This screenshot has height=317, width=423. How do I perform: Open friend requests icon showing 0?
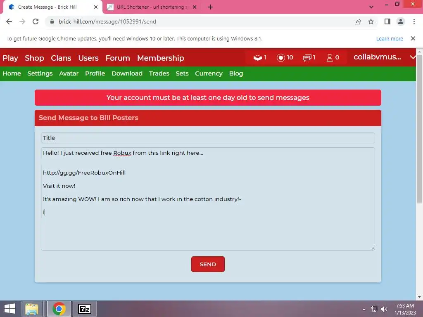pos(329,58)
